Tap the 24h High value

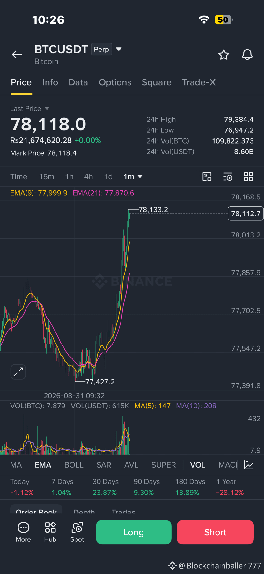(239, 120)
